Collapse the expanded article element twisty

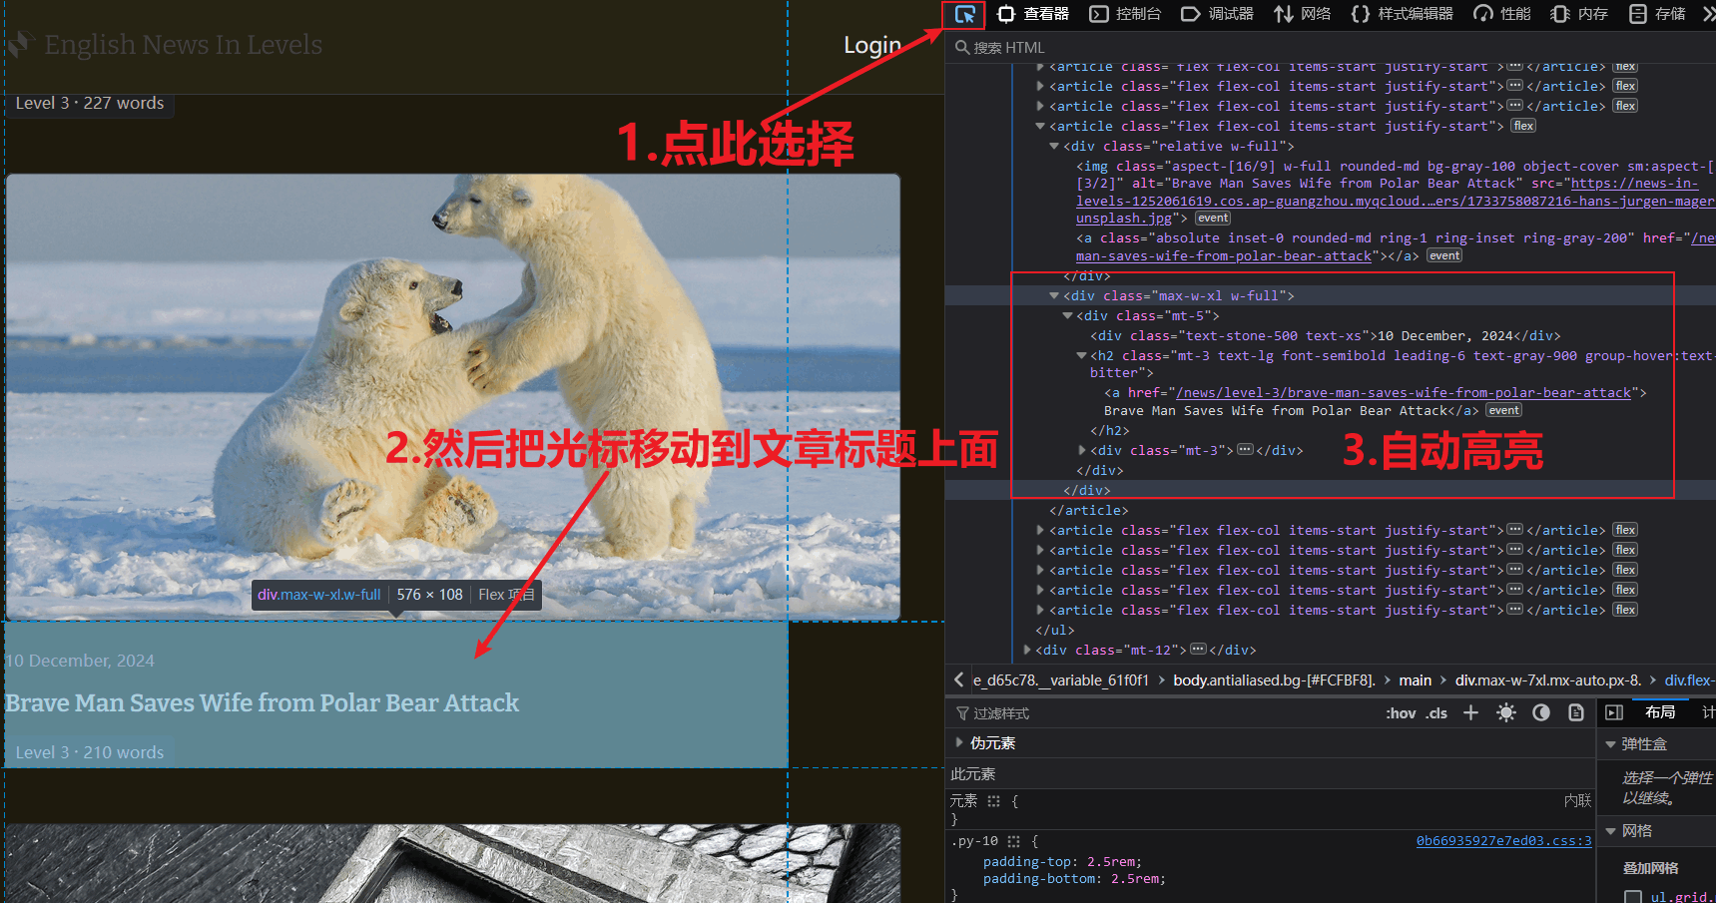[1040, 127]
